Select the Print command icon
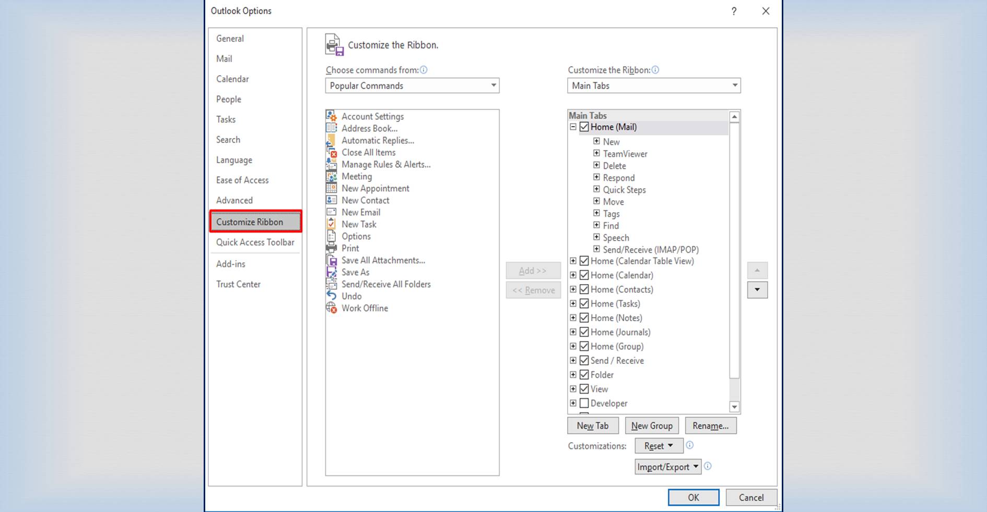 point(332,248)
